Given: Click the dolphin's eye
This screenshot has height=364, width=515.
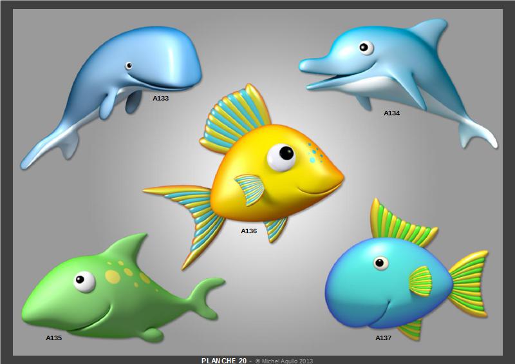Looking at the screenshot, I should point(366,48).
